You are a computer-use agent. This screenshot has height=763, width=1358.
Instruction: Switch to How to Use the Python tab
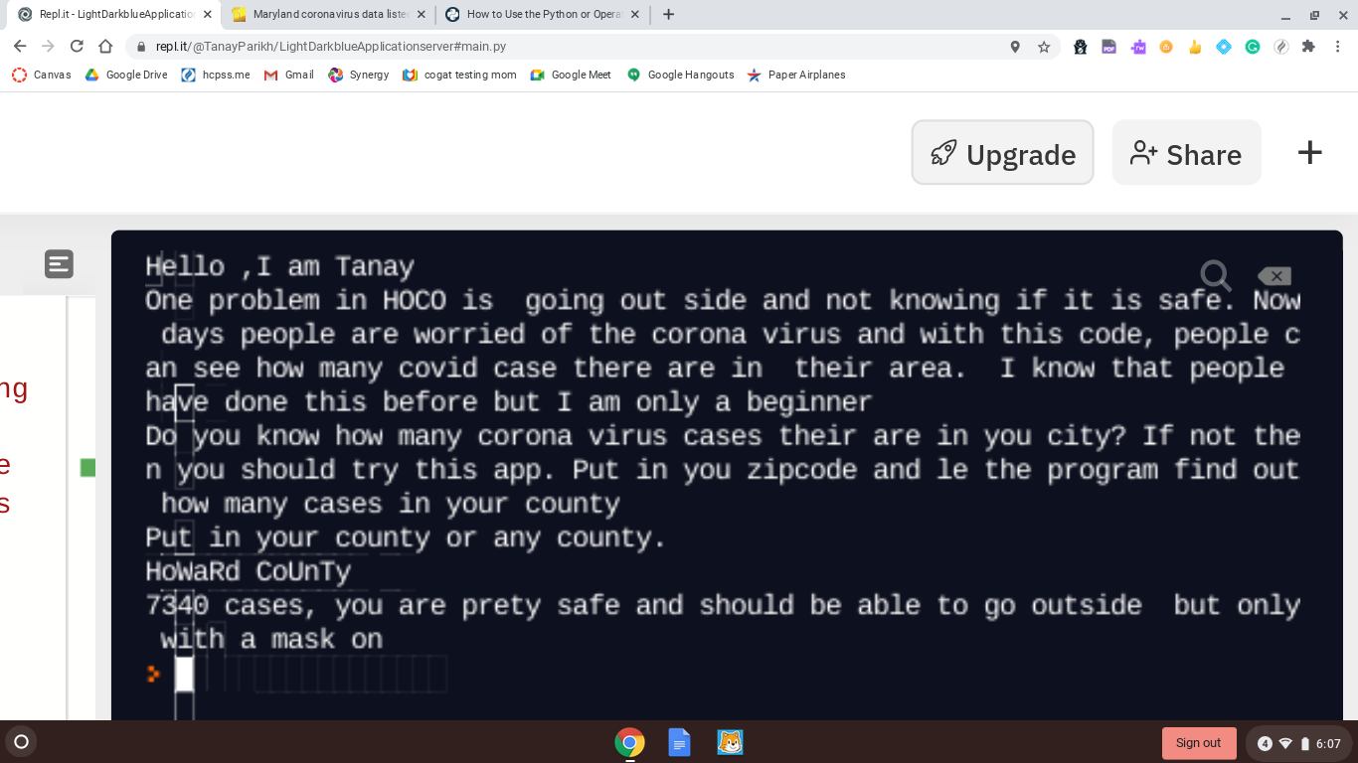(x=543, y=15)
